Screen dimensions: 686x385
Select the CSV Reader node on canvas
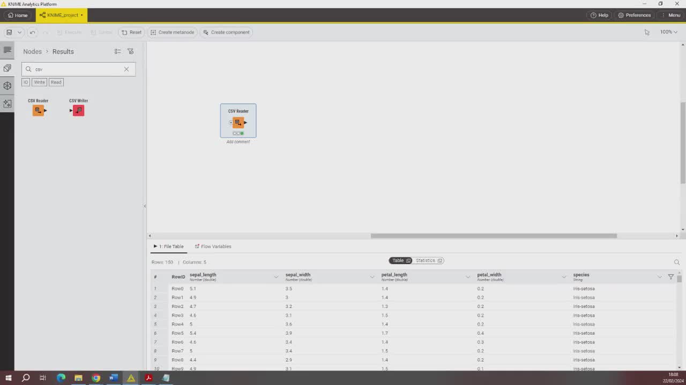(238, 122)
